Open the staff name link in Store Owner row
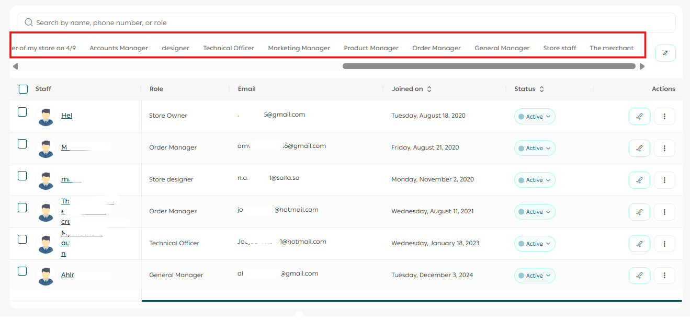Viewport: 690px width, 320px height. click(66, 116)
